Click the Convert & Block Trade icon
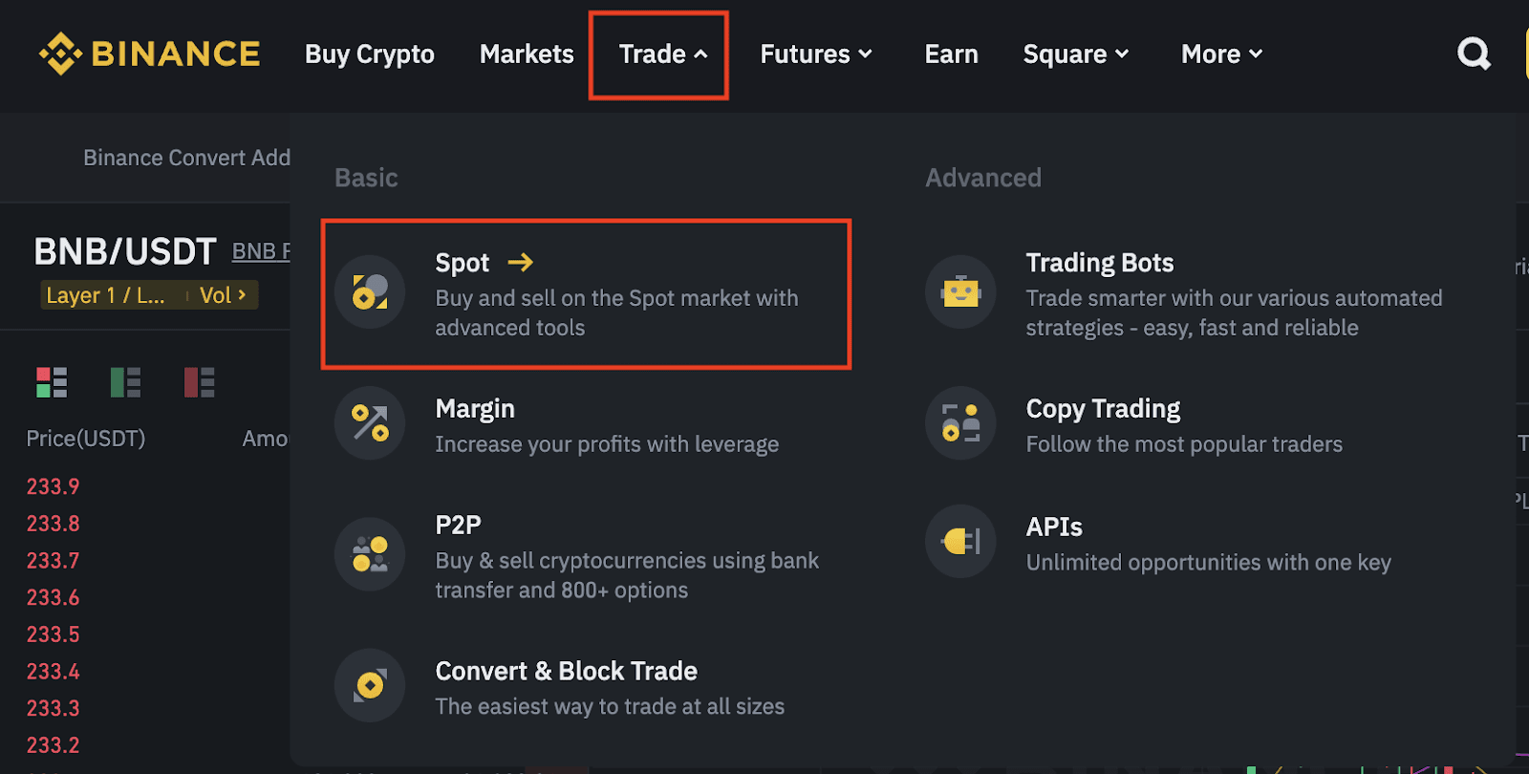 point(370,685)
